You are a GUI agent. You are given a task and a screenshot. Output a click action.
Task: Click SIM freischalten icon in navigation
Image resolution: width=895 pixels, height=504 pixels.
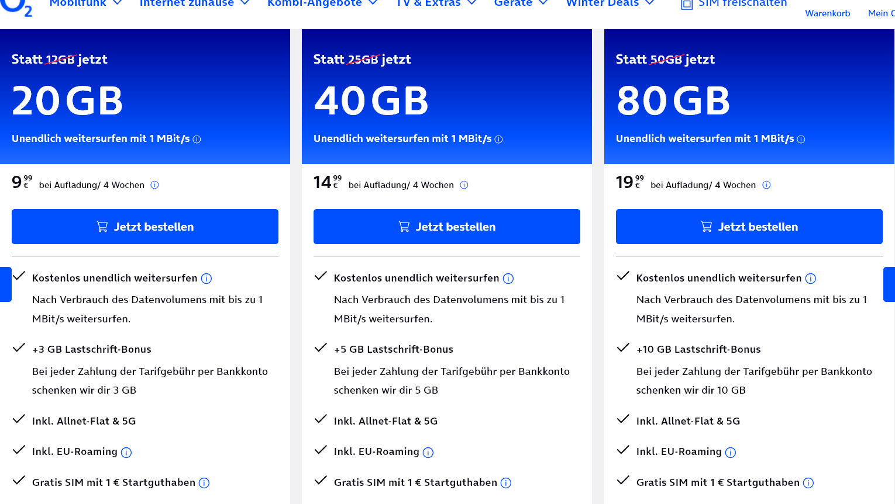[x=687, y=4]
